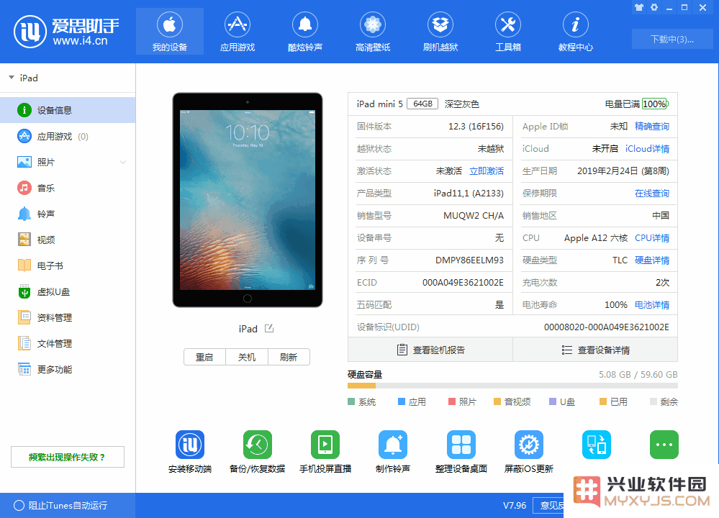
Task: Select 音乐 in sidebar
Action: [x=68, y=188]
